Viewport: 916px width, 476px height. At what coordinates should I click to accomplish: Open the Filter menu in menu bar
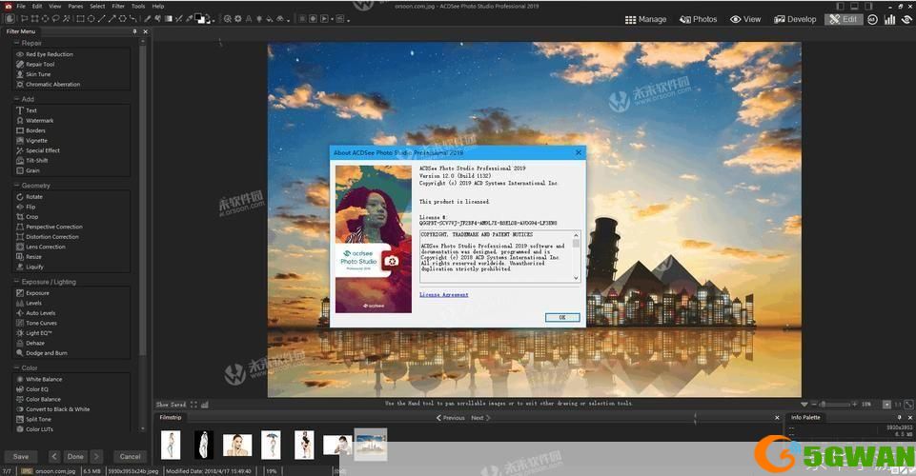[x=118, y=6]
